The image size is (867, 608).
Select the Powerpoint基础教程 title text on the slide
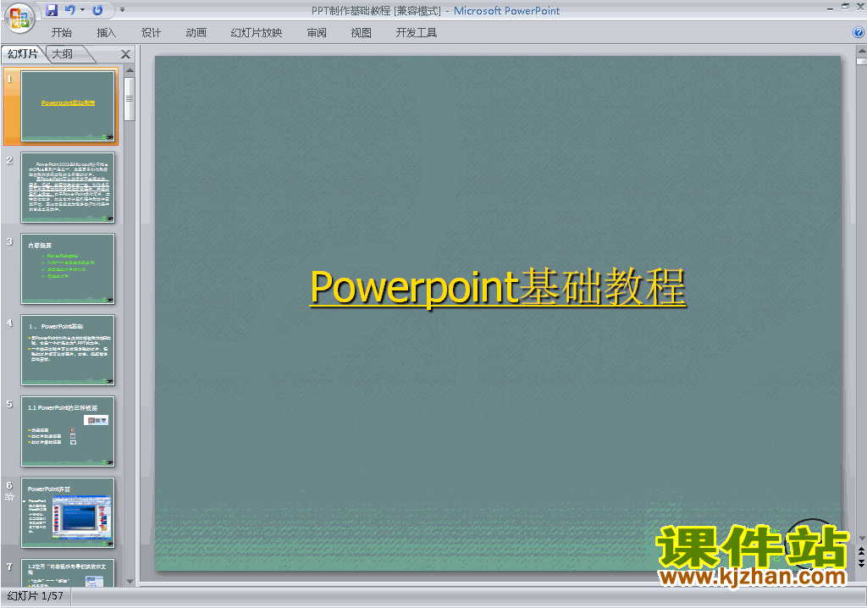498,287
